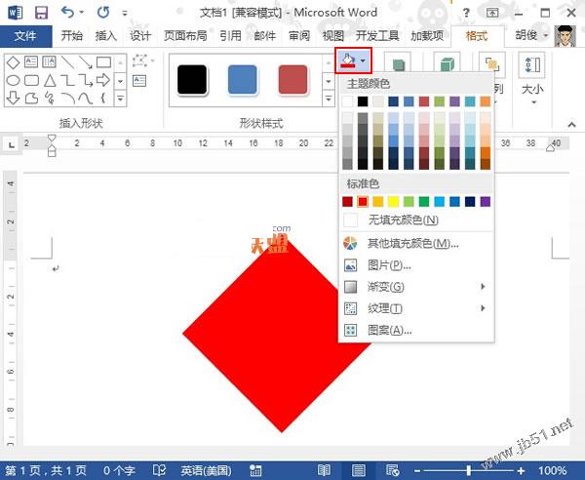Open the Texture submenu arrow

pos(483,308)
